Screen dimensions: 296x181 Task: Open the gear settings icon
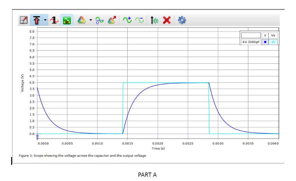point(182,20)
